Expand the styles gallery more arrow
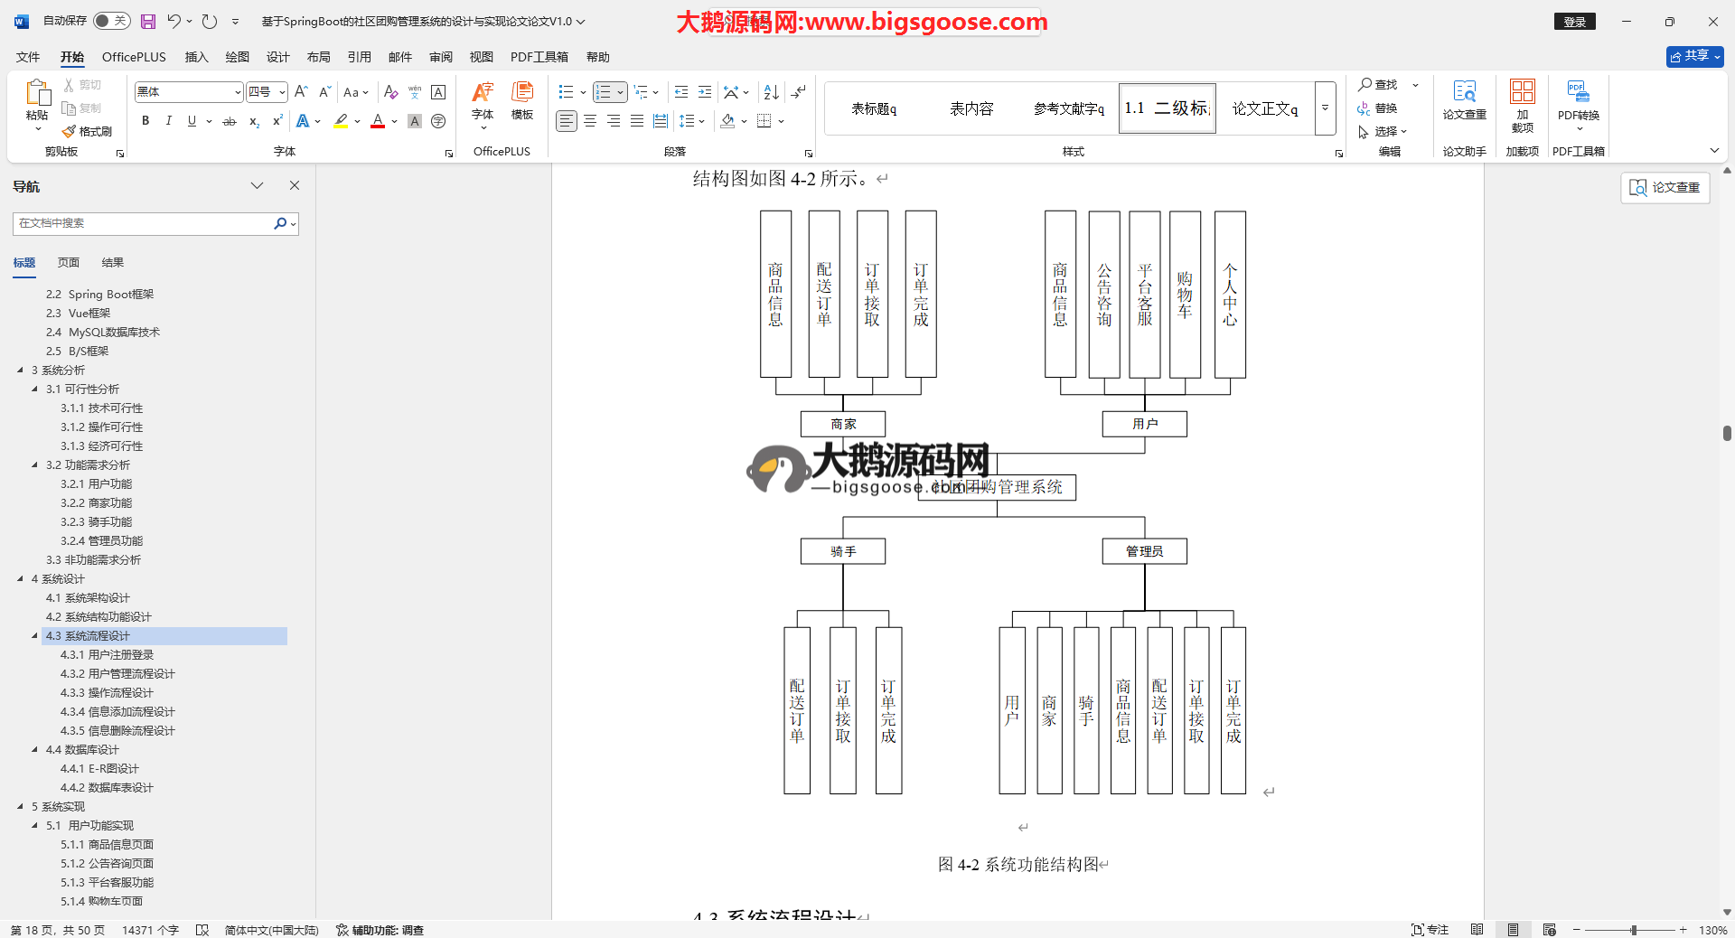The width and height of the screenshot is (1735, 938). [x=1325, y=108]
